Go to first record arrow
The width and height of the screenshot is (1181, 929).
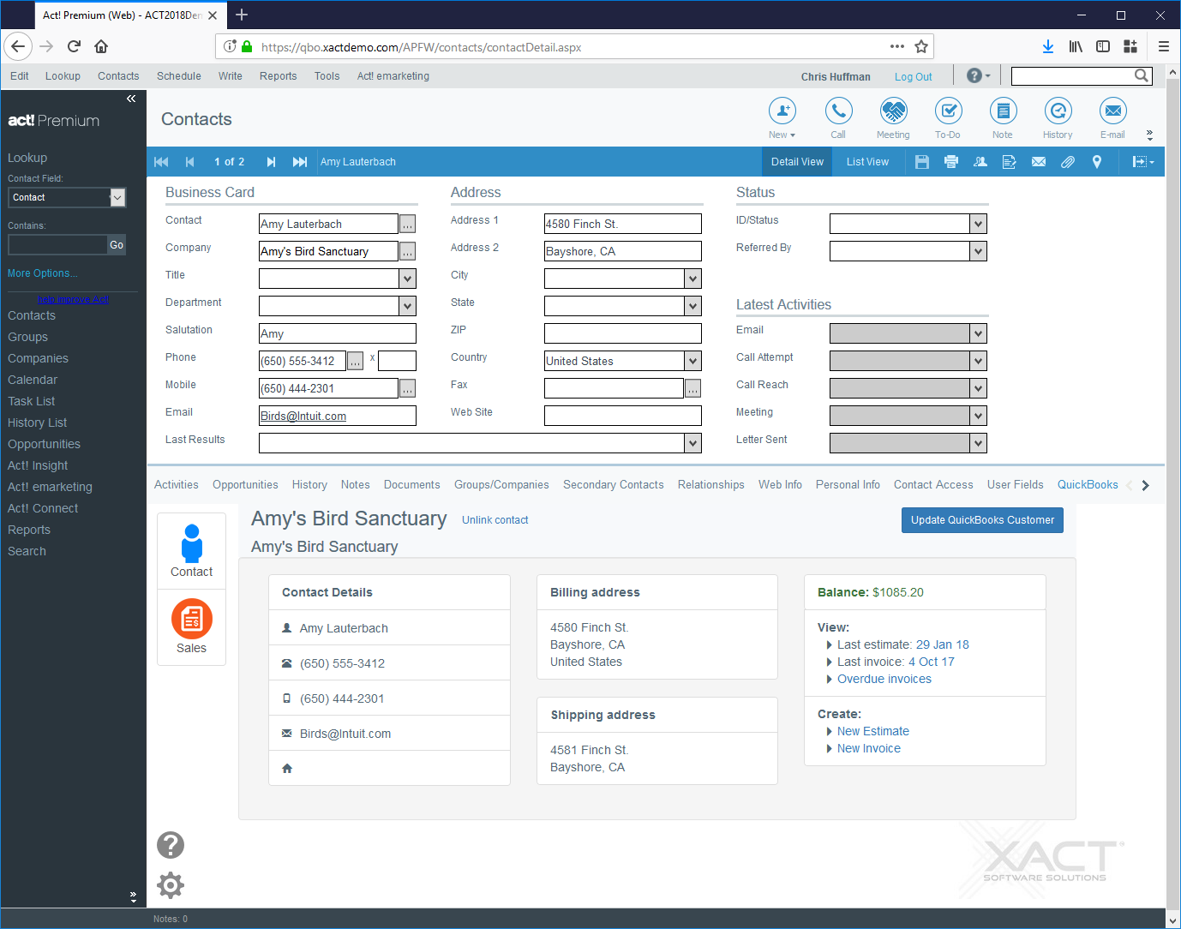161,162
